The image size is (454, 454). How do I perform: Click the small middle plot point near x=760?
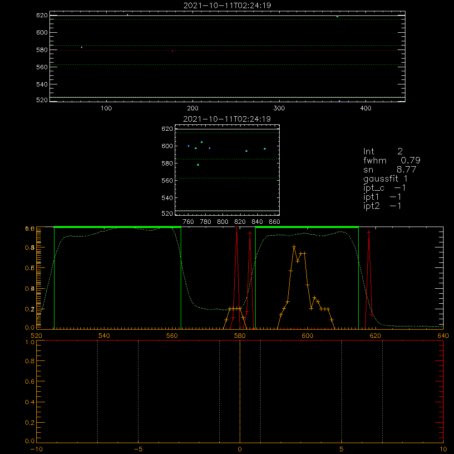[x=188, y=146]
